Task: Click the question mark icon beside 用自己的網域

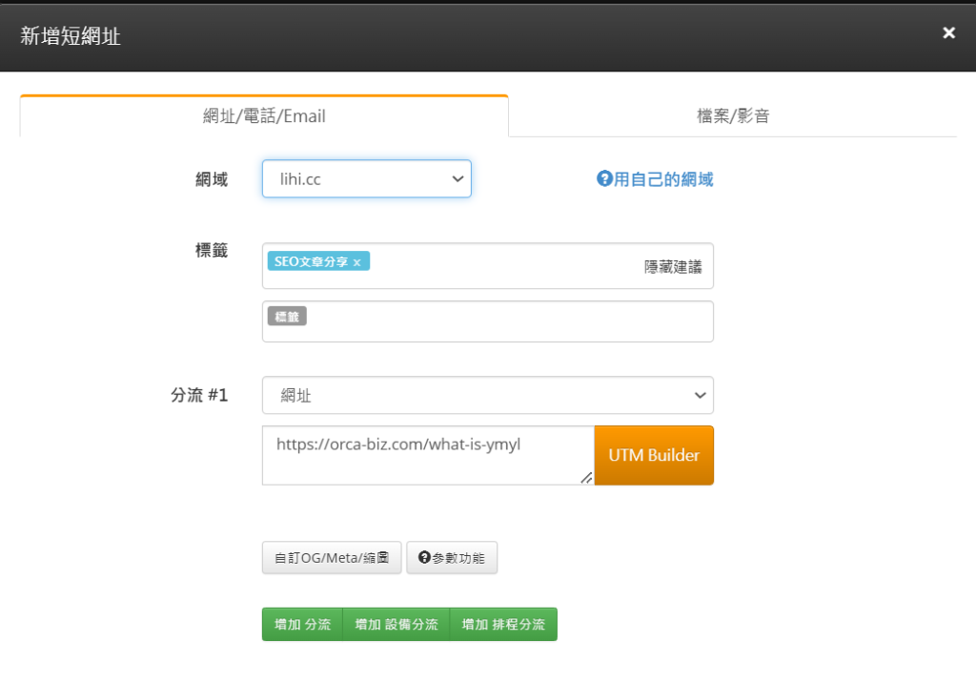Action: click(x=604, y=178)
